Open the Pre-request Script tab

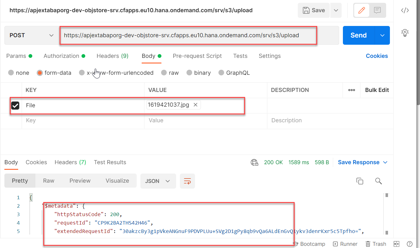point(197,56)
